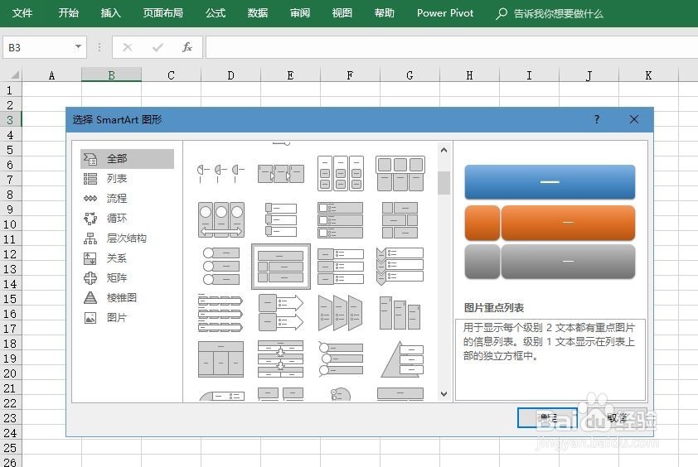Switch to the 数据 ribbon tab
Image resolution: width=698 pixels, height=467 pixels.
coord(258,13)
